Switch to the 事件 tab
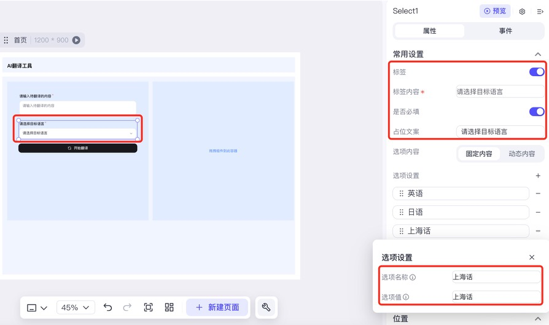The width and height of the screenshot is (549, 325). 505,31
